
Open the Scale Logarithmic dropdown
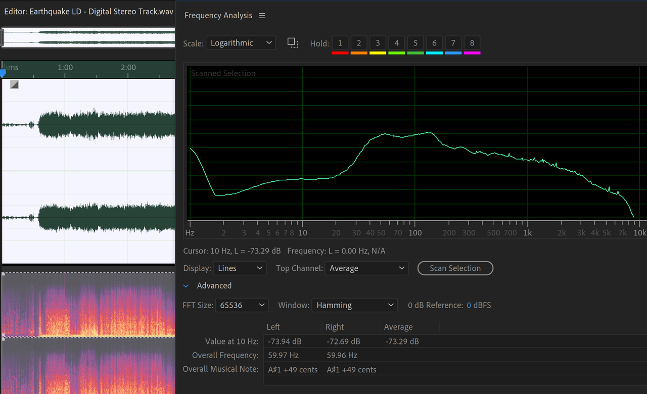click(x=241, y=43)
